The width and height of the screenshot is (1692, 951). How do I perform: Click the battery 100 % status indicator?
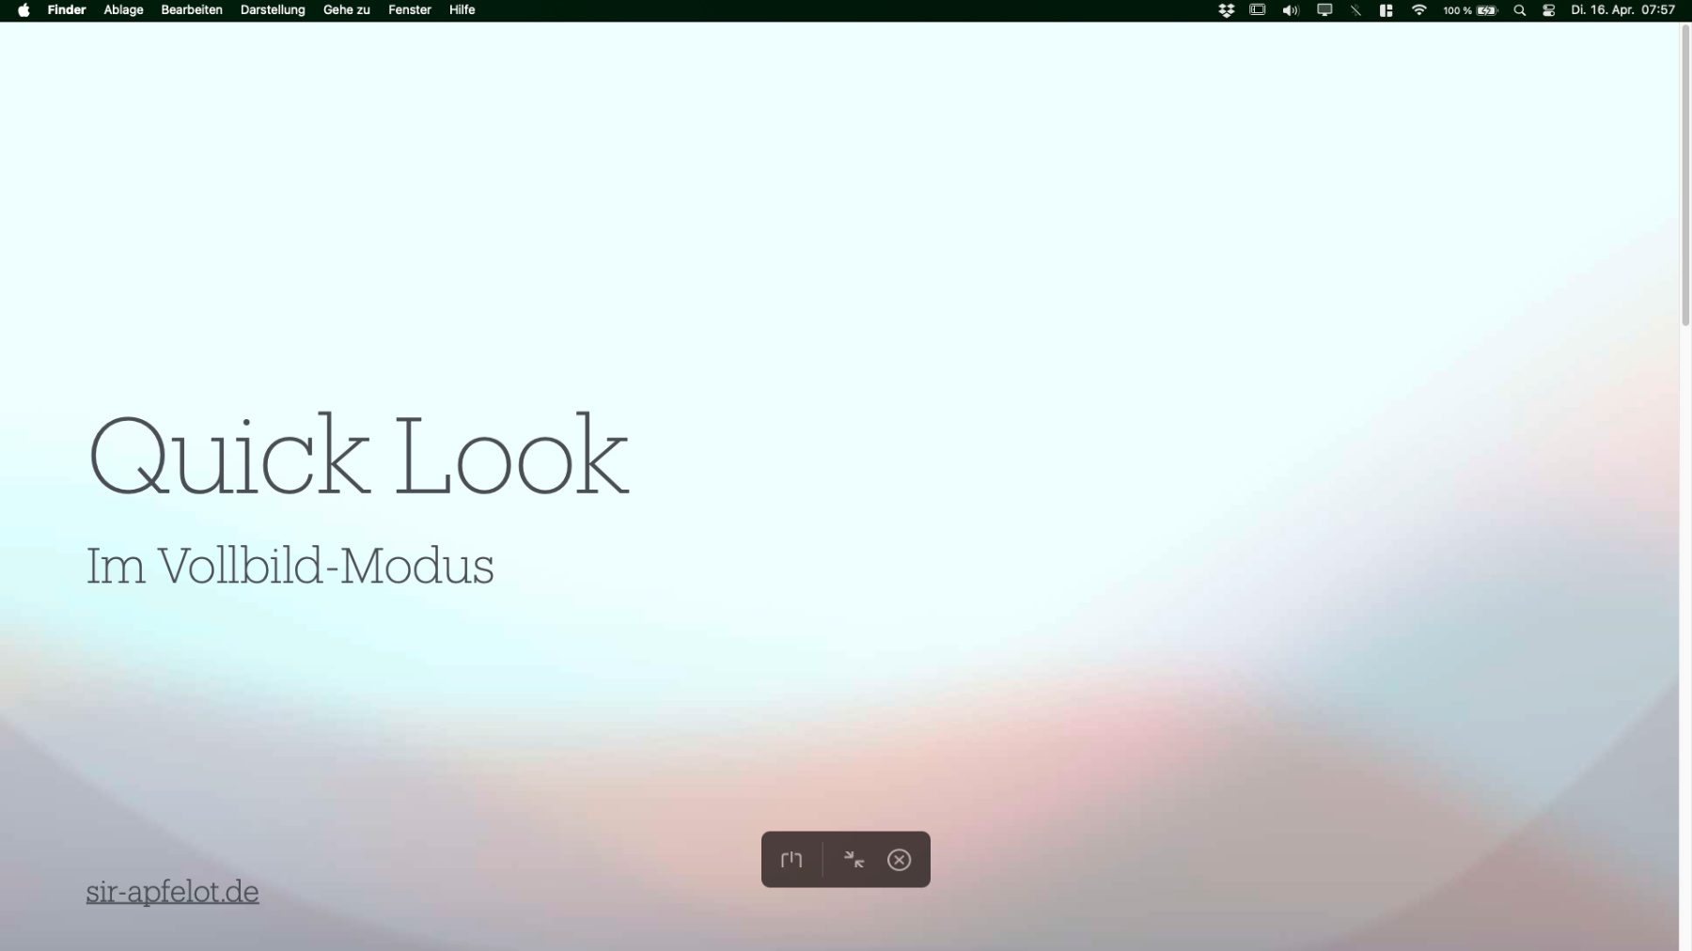[1470, 10]
